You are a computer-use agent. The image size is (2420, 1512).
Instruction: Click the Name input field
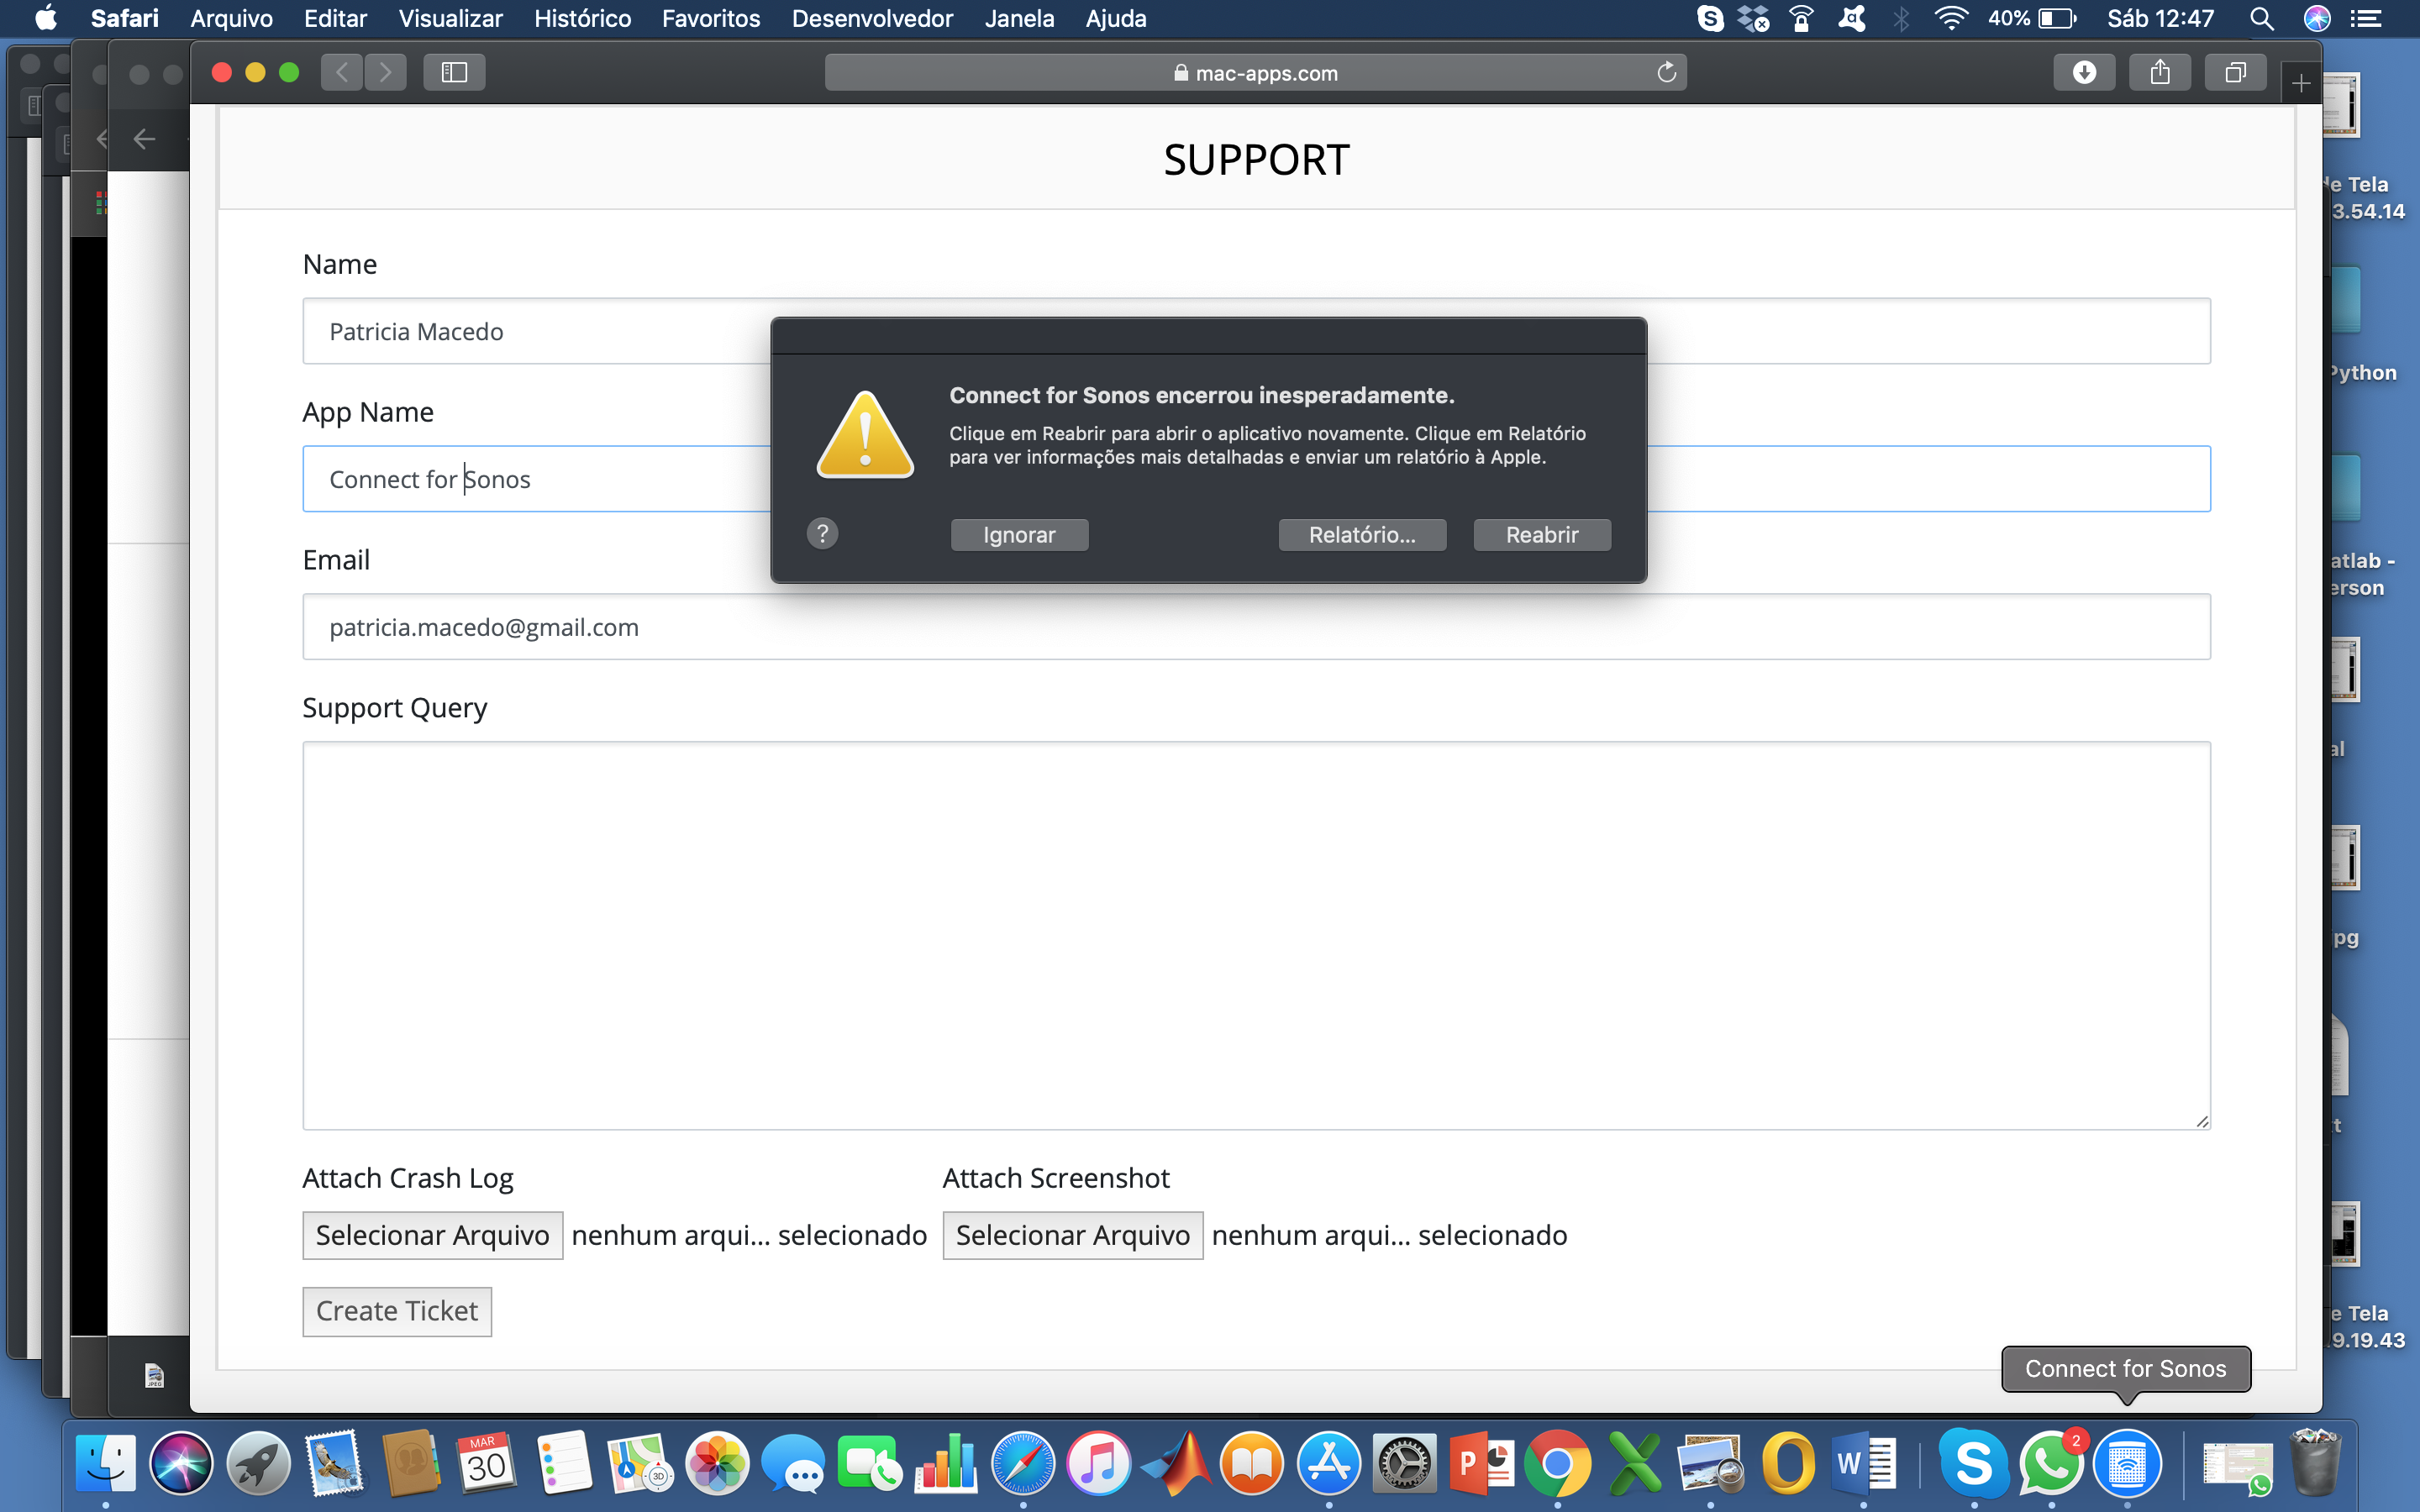tap(1256, 331)
